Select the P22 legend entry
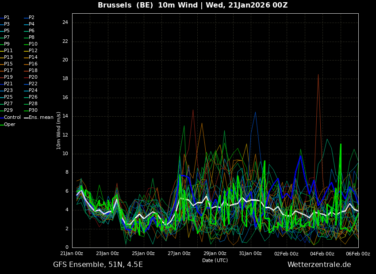This screenshot has width=376, height=274. [x=33, y=84]
